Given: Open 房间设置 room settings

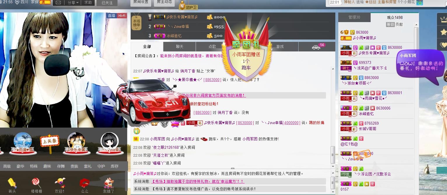Looking at the screenshot, I should pyautogui.click(x=141, y=2).
